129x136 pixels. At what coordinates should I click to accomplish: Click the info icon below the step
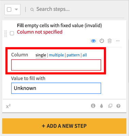93,106
